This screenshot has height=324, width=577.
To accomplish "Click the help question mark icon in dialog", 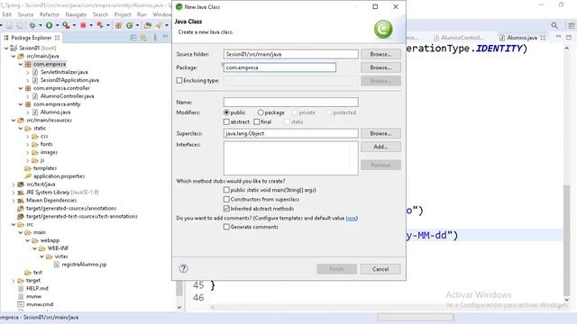I will [x=183, y=268].
